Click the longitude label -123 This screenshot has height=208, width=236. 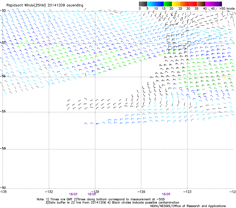[x=188, y=192]
